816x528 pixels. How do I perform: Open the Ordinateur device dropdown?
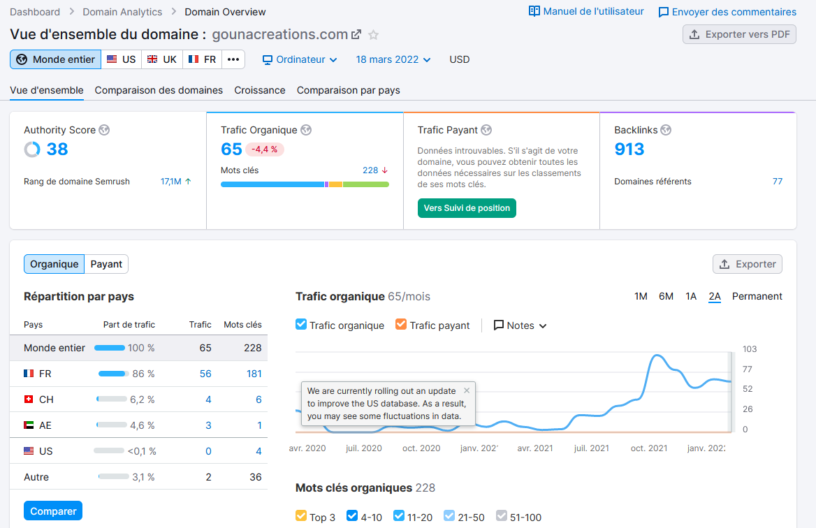tap(299, 60)
